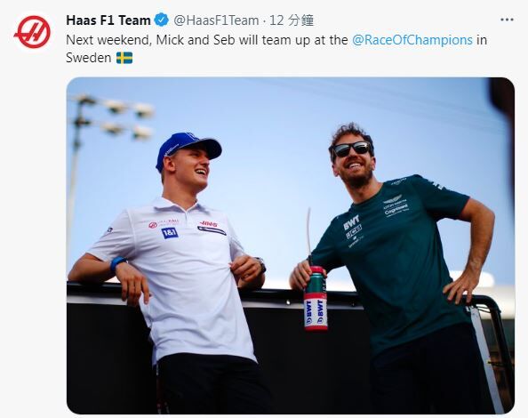The image size is (528, 418).
Task: Click the blue wristband in the photo
Action: coord(117,263)
